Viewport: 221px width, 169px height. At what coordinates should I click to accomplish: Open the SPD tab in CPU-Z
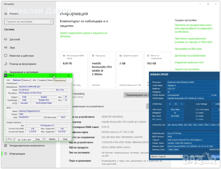pyautogui.click(x=34, y=80)
